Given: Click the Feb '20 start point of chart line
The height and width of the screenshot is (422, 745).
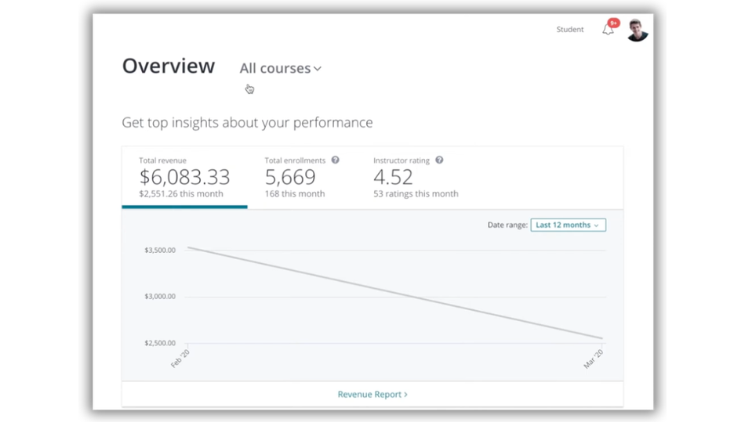Looking at the screenshot, I should click(x=188, y=248).
